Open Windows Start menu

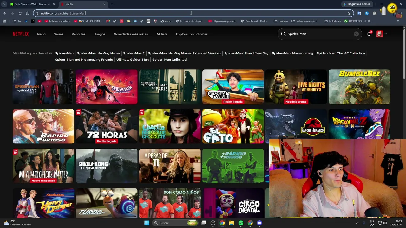[x=147, y=223]
